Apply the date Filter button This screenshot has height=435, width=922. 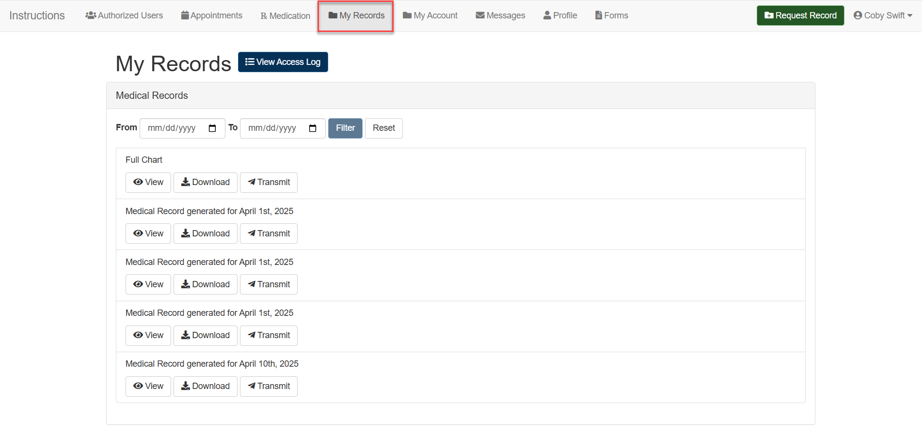click(345, 128)
